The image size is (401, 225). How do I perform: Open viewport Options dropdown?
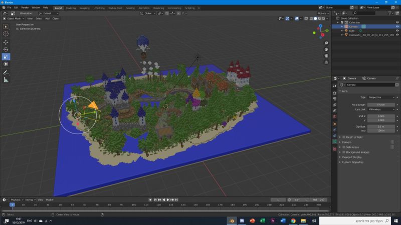tap(323, 13)
